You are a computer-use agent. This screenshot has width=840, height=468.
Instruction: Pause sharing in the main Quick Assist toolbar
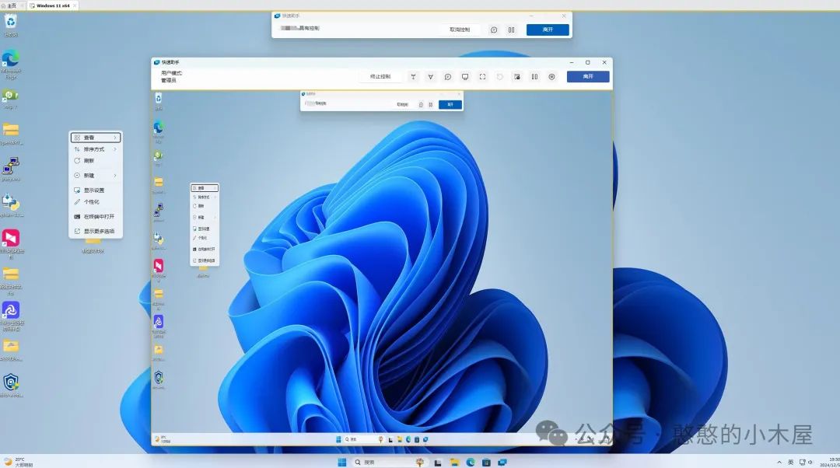(x=534, y=77)
